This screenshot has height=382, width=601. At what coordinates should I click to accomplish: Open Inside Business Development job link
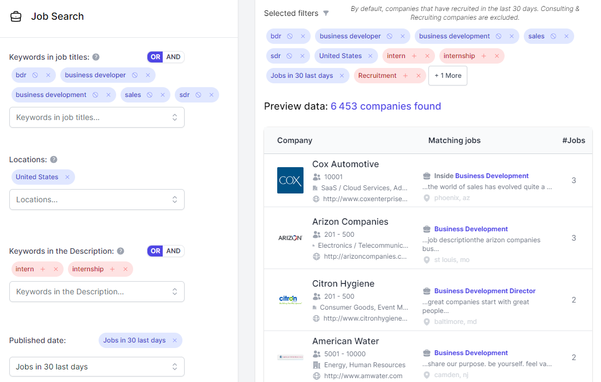tap(482, 176)
